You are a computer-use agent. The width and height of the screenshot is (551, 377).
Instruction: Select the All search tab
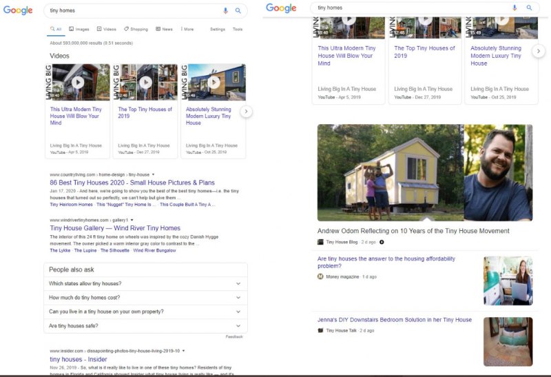[x=56, y=29]
